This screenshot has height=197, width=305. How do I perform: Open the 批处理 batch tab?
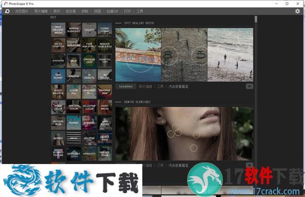pos(71,11)
